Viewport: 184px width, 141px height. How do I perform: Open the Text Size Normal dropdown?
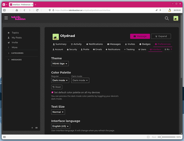pyautogui.click(x=58, y=112)
